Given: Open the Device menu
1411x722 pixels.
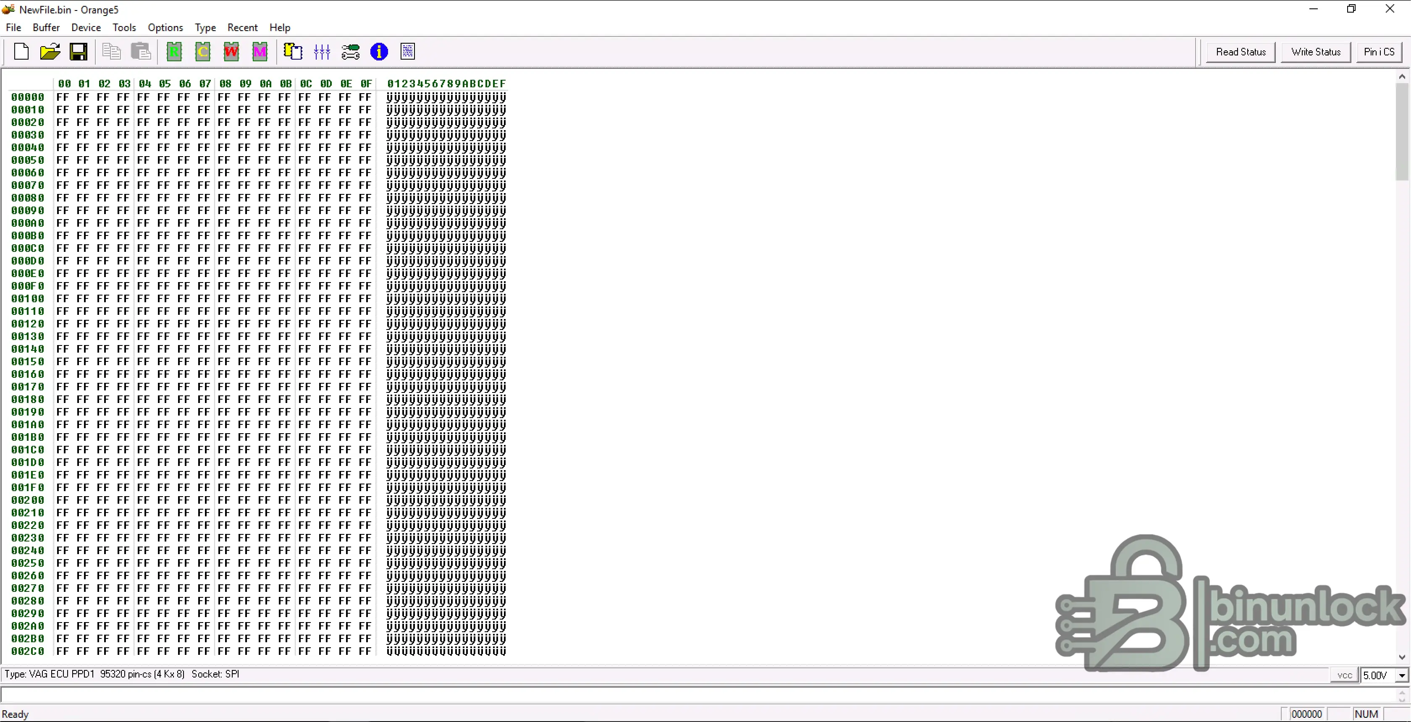Looking at the screenshot, I should [86, 27].
